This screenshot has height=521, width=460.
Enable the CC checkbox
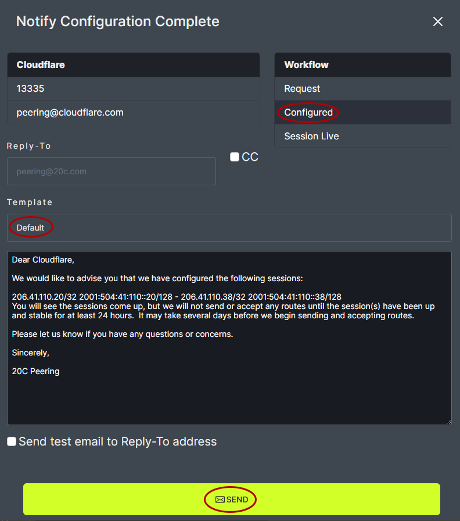point(235,157)
